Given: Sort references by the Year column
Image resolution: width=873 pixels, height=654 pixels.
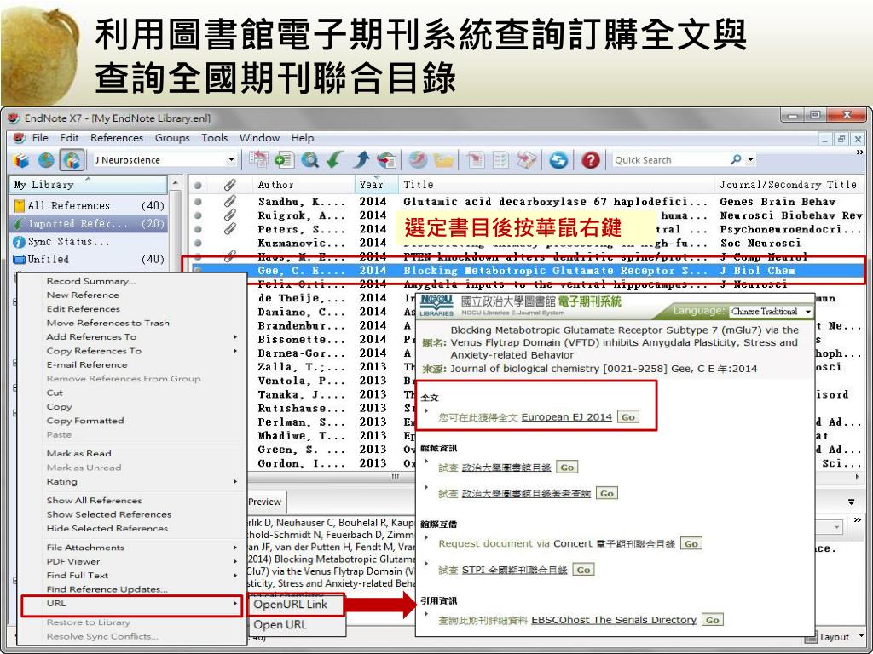Looking at the screenshot, I should coord(376,185).
